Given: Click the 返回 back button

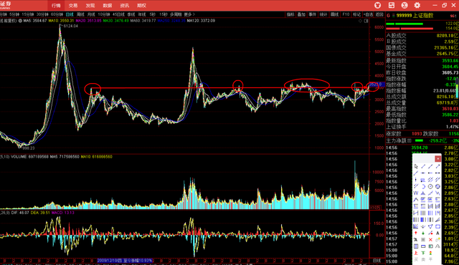Looking at the screenshot, I should pyautogui.click(x=379, y=14).
